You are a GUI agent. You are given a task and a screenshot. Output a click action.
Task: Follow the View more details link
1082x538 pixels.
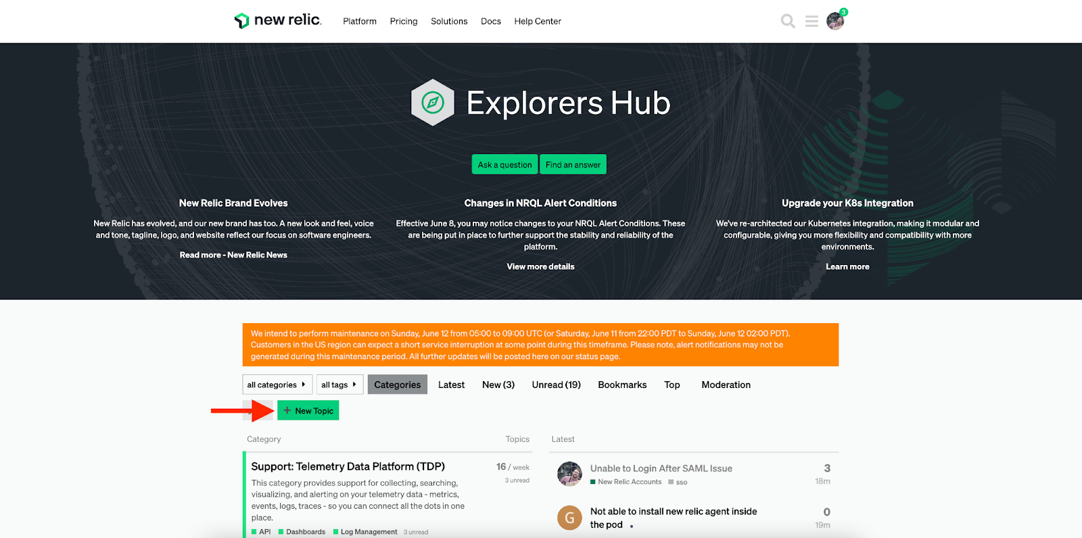coord(541,266)
